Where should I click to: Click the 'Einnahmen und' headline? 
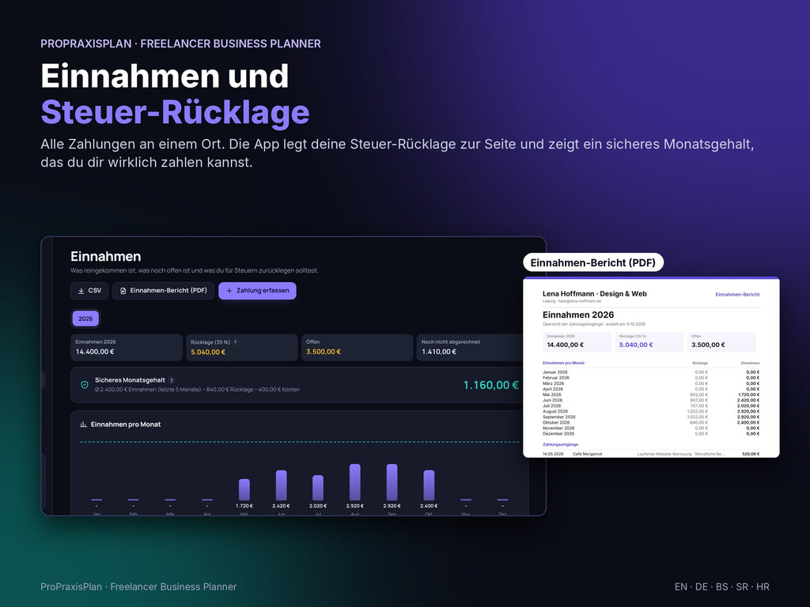point(165,76)
